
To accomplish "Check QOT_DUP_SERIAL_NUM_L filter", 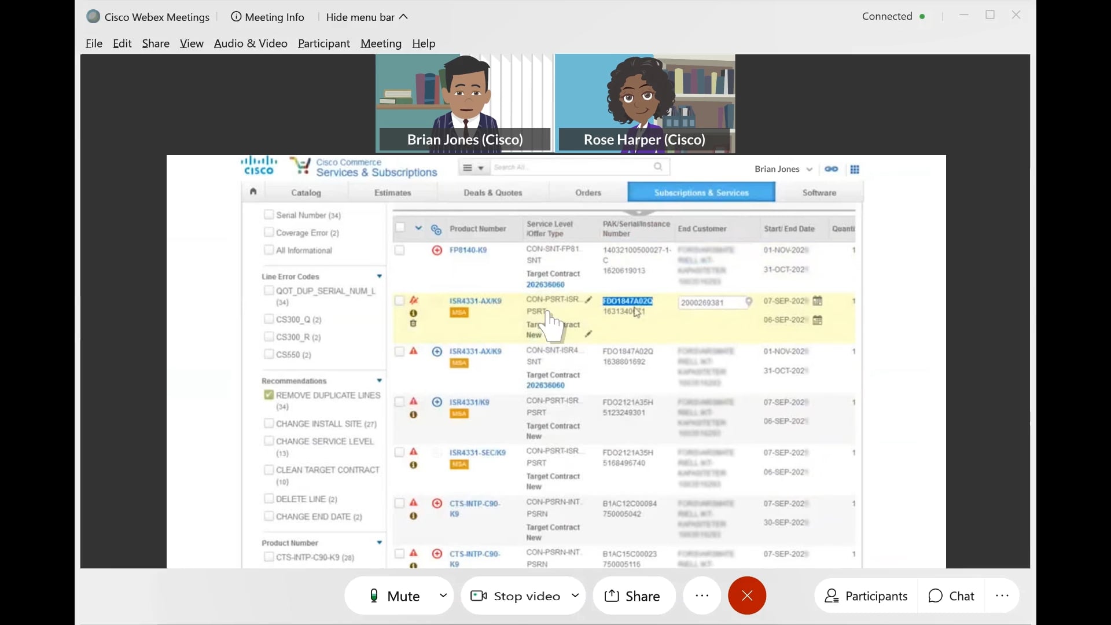I will click(268, 291).
